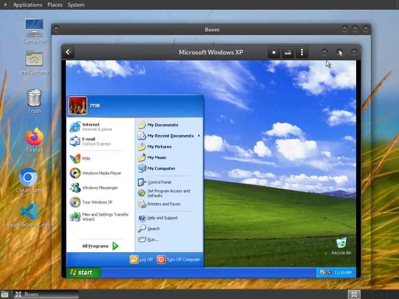Select the Chromium desktop icon

pos(28,180)
